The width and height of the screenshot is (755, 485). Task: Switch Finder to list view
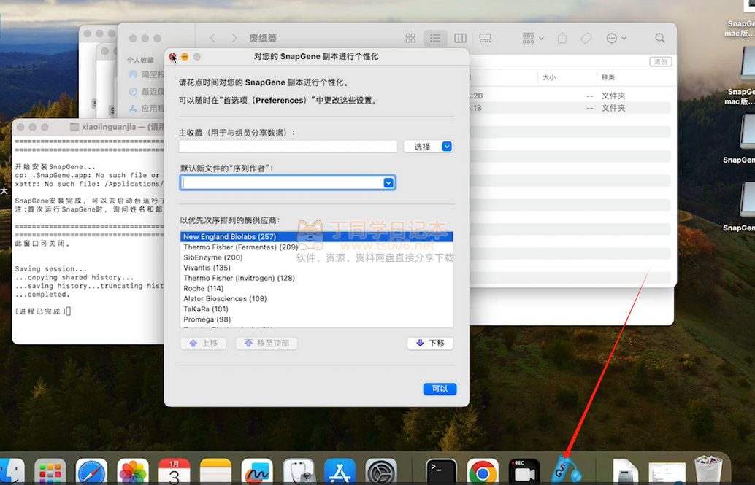tap(435, 38)
